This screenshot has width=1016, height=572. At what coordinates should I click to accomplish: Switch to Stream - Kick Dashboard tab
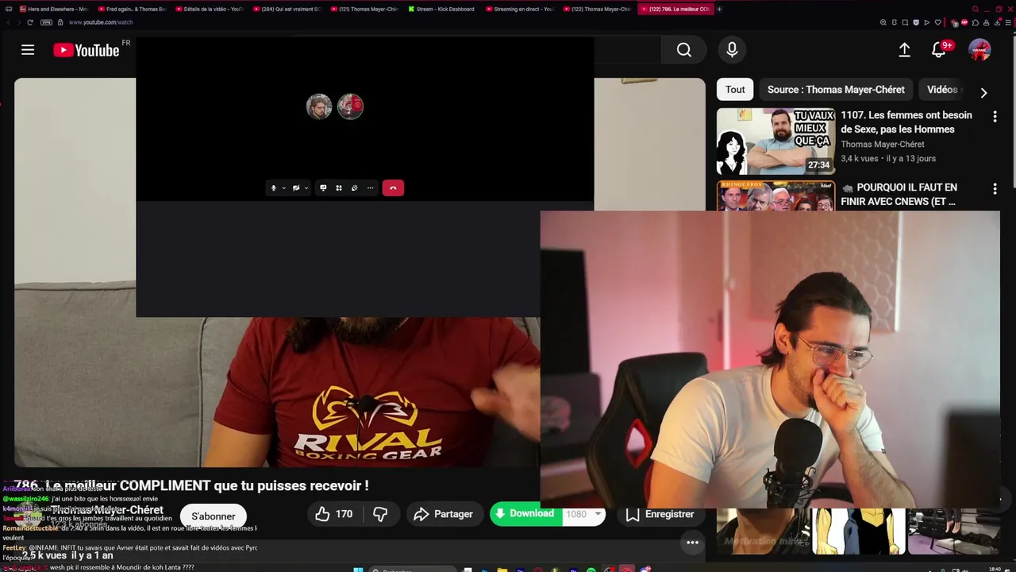441,9
